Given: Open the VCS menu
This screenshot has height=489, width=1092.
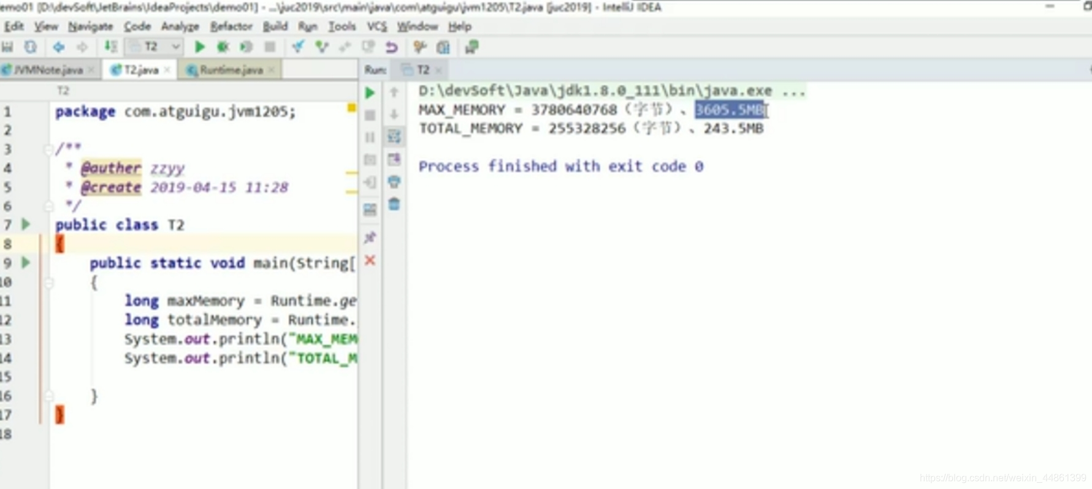Looking at the screenshot, I should (x=377, y=26).
